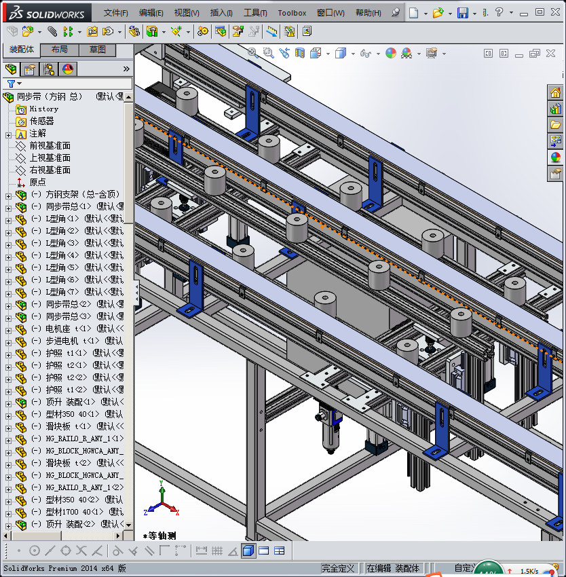This screenshot has width=566, height=577.
Task: Open the dropdown arrow beside Save icon
Action: click(474, 13)
